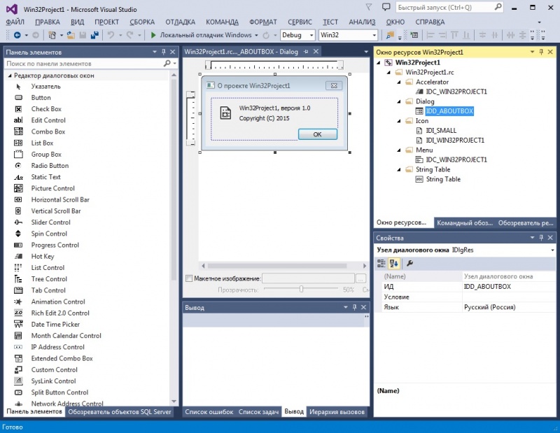Collapse the Dialog folder in resource tree
The image size is (560, 433).
tap(399, 101)
